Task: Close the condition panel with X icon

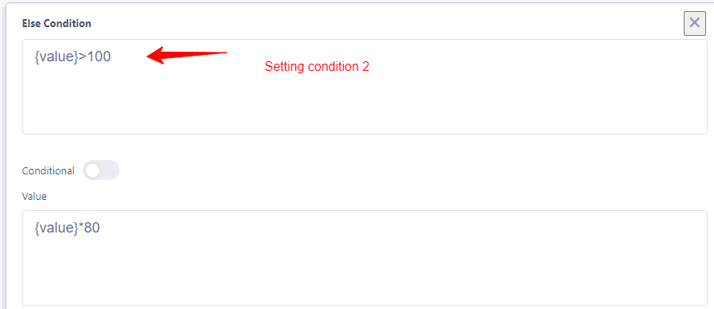Action: click(x=694, y=23)
